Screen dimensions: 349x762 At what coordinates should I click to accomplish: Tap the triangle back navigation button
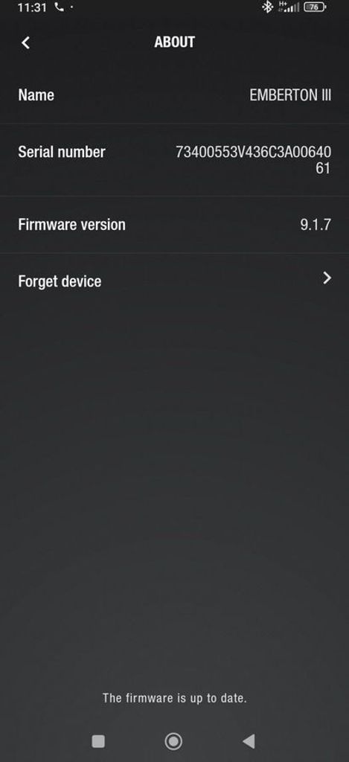249,741
